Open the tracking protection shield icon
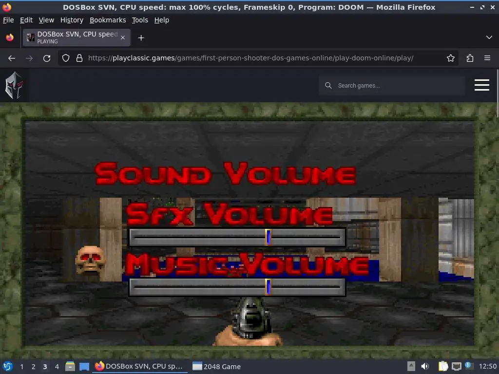 coord(66,58)
